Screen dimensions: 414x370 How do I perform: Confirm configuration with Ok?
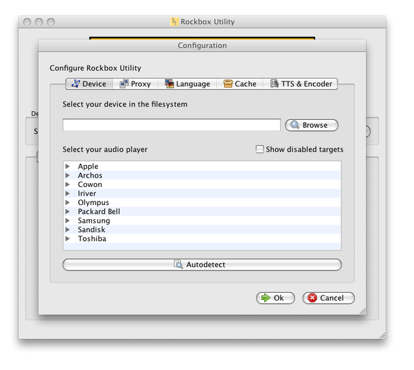click(x=275, y=298)
